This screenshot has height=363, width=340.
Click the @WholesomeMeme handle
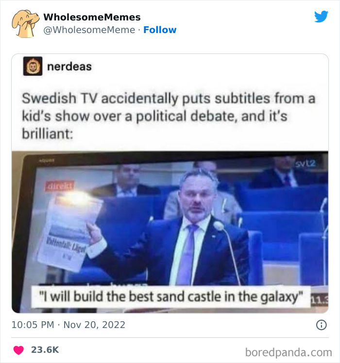click(x=89, y=30)
